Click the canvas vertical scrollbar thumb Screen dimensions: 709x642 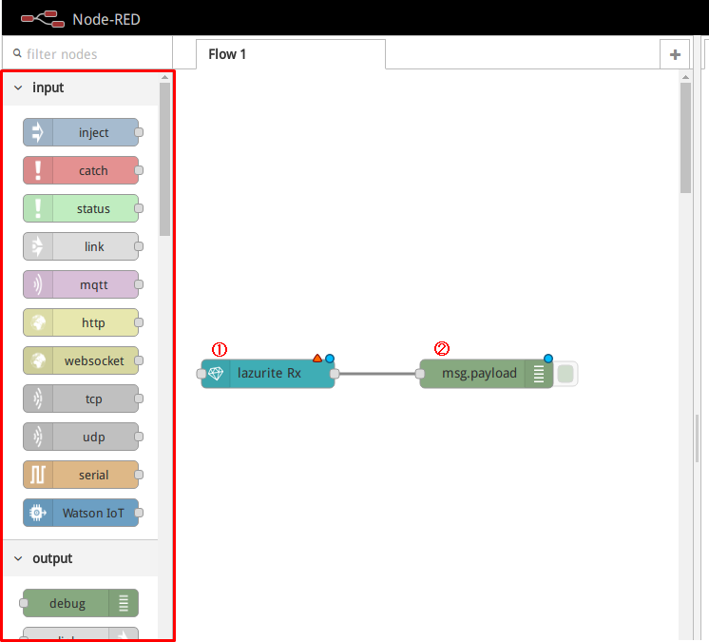[x=685, y=138]
